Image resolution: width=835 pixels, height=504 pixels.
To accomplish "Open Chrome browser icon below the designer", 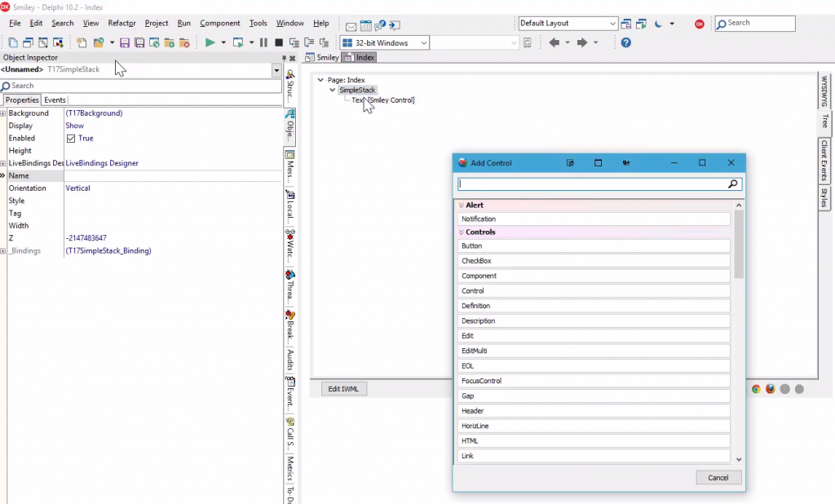I will [x=756, y=389].
